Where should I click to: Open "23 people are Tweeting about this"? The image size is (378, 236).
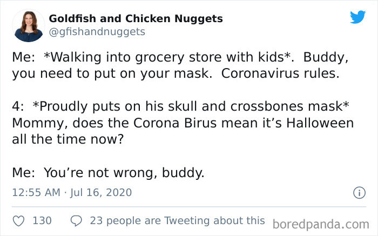point(177,220)
